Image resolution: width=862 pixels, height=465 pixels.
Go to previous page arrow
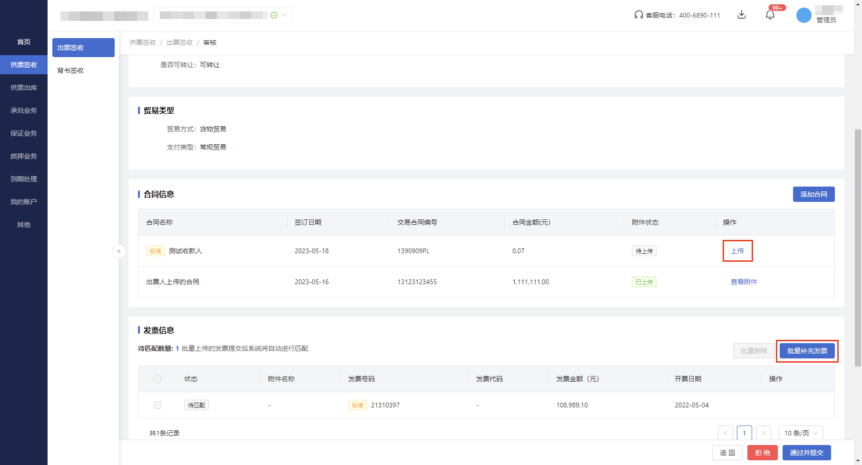725,433
